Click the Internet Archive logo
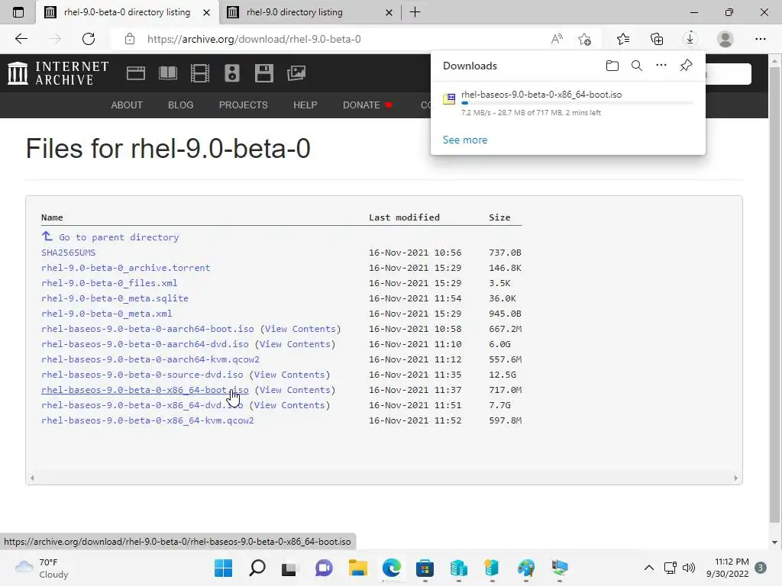 pos(58,73)
